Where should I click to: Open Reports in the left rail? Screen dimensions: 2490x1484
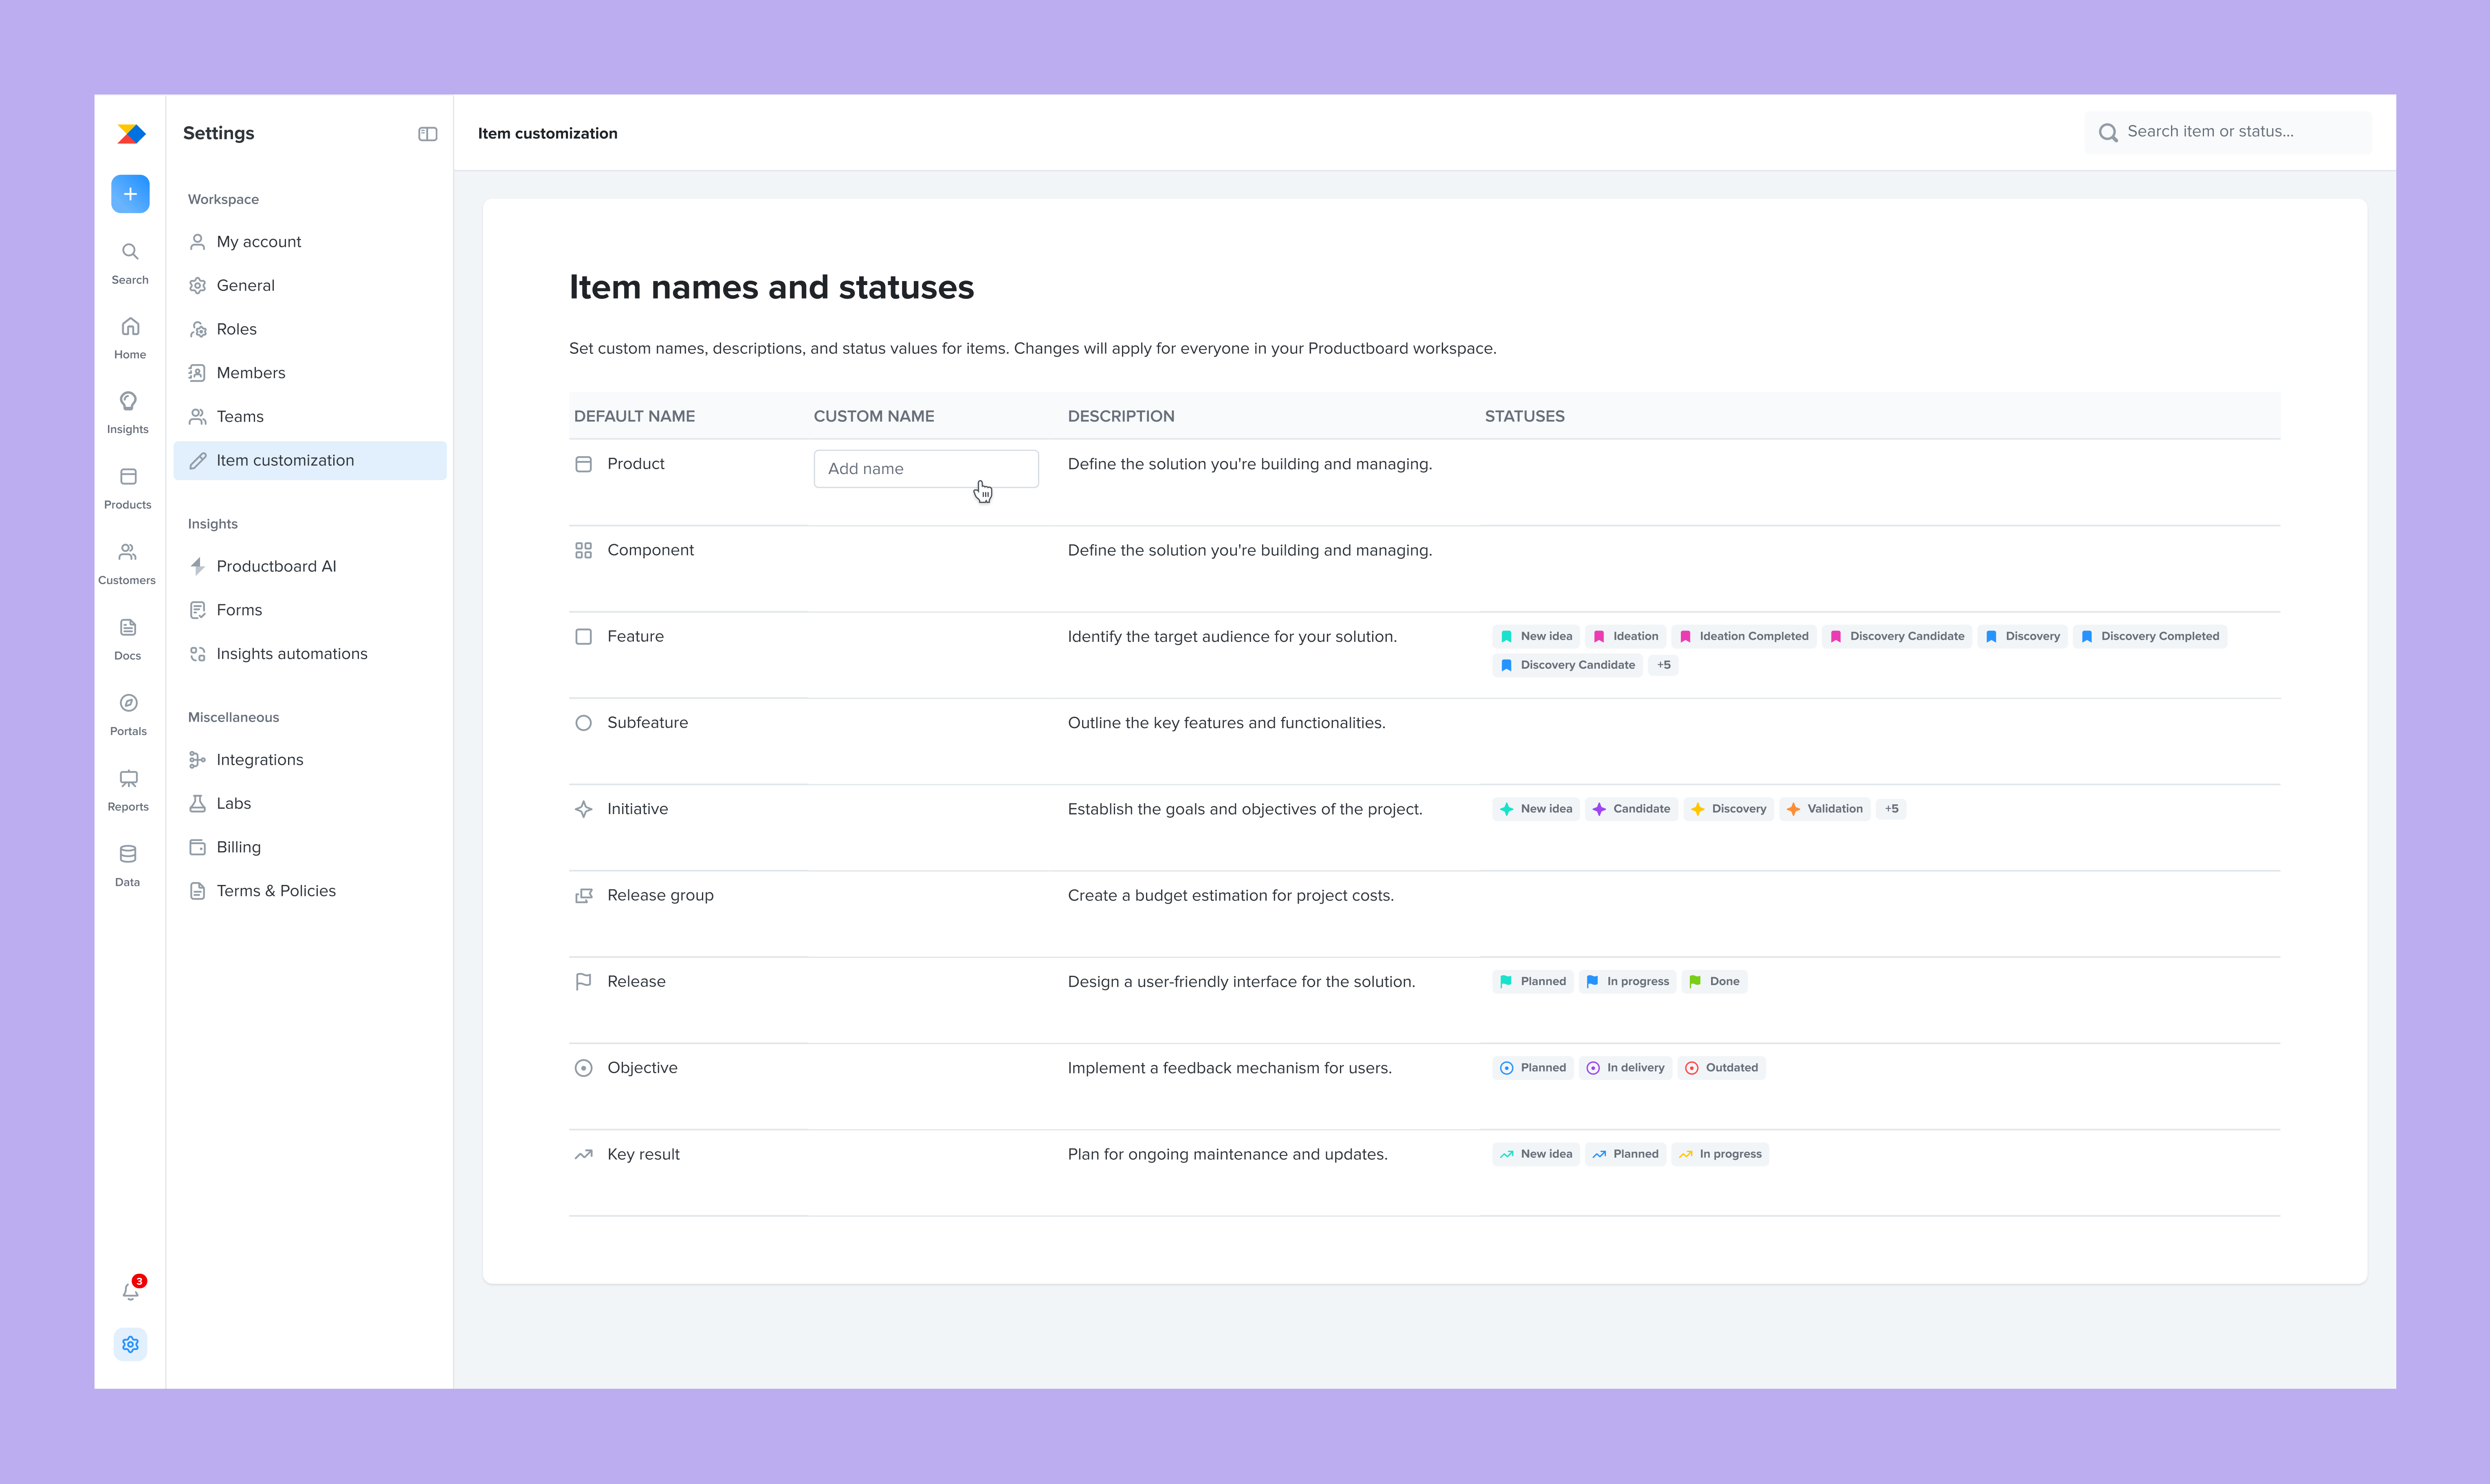128,790
